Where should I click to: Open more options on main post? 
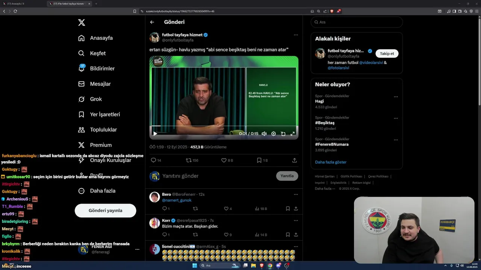click(296, 35)
